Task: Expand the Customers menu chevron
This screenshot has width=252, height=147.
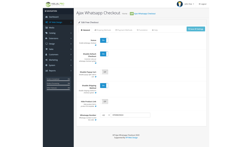Action: tap(71, 55)
